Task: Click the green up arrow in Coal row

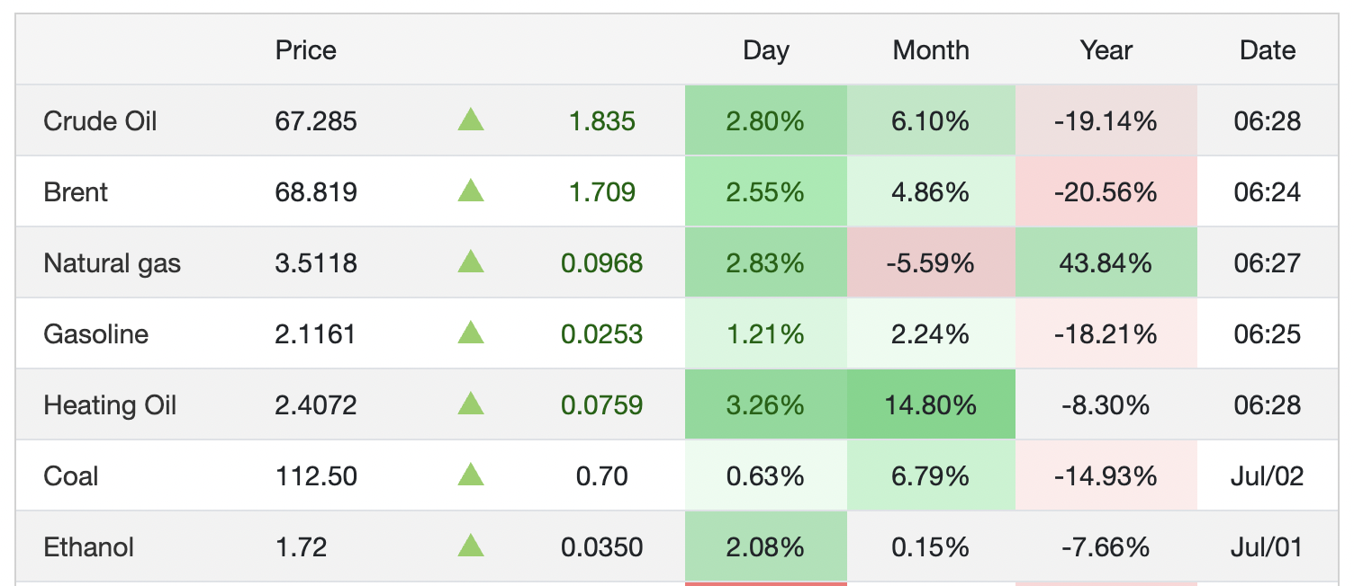Action: [x=471, y=475]
